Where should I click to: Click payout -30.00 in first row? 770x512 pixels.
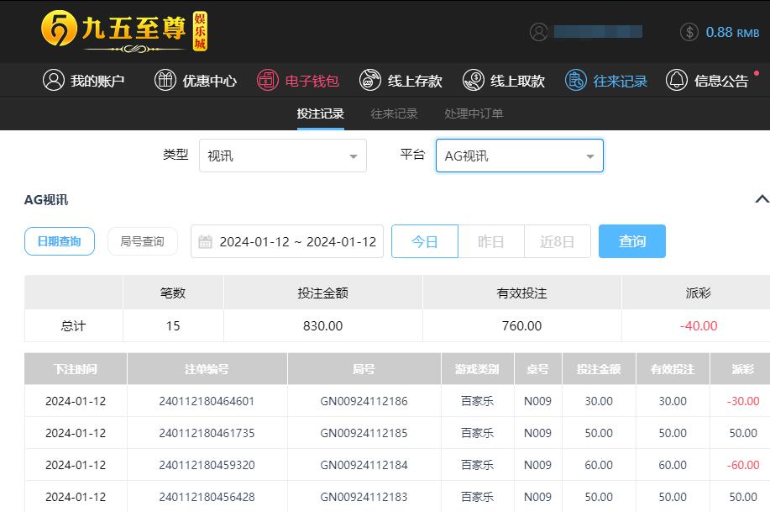coord(743,401)
